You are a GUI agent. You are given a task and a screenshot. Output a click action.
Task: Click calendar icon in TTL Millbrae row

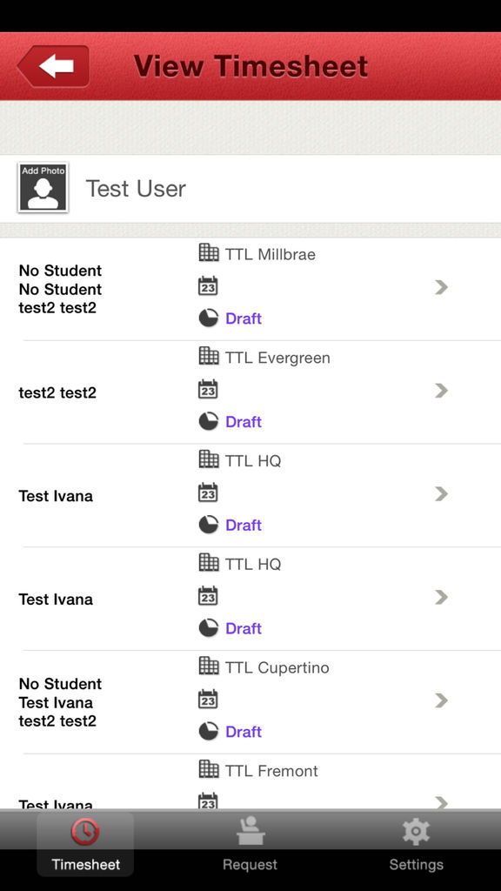(x=208, y=285)
